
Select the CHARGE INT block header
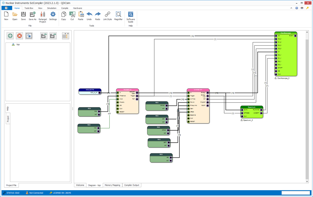[198, 90]
